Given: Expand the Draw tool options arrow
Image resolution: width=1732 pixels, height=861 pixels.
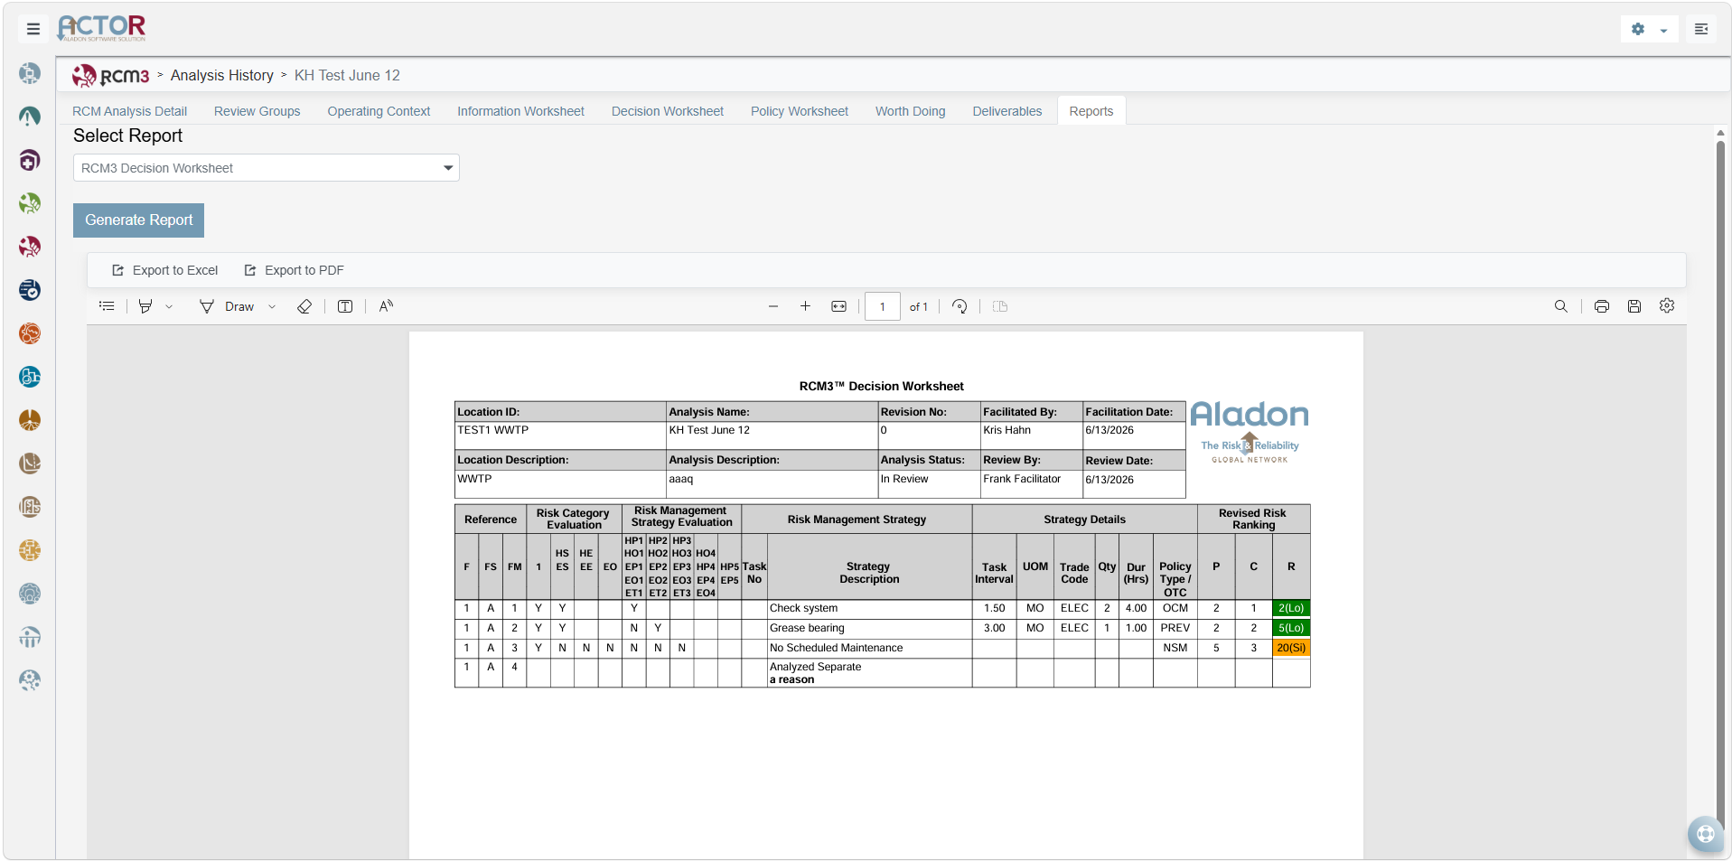Looking at the screenshot, I should click(272, 306).
